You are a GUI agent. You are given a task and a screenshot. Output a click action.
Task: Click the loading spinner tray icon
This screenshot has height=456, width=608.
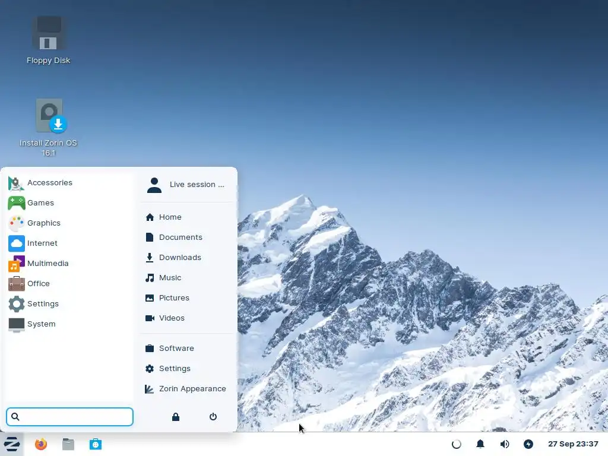pyautogui.click(x=457, y=444)
